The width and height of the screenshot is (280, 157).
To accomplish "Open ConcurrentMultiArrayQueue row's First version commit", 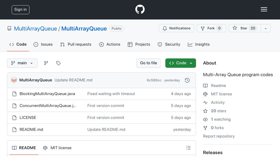I will 106,106.
